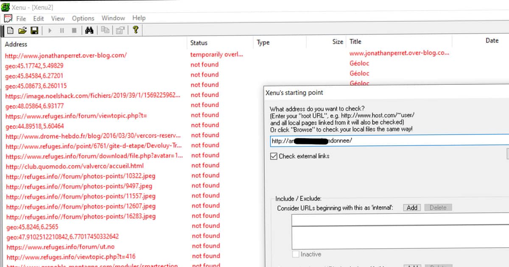Select the refuges.info/forum/ut.no row

60,247
